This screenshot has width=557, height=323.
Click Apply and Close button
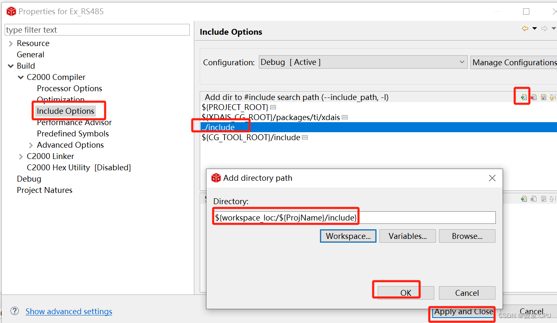click(463, 312)
